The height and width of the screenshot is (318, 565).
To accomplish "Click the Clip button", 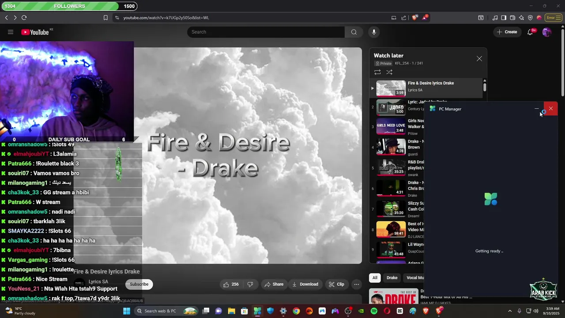I will point(336,284).
